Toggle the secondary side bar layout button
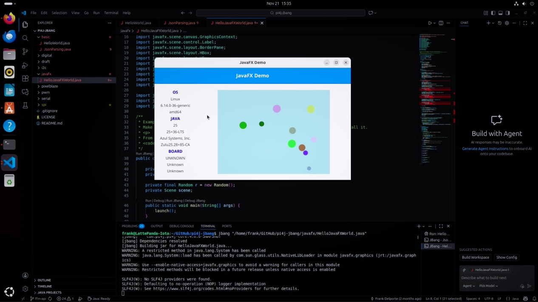 pyautogui.click(x=507, y=13)
